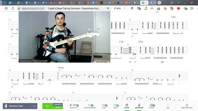The width and height of the screenshot is (198, 111).
Task: Toggle the Зацикливание loop option
Action: point(90,106)
